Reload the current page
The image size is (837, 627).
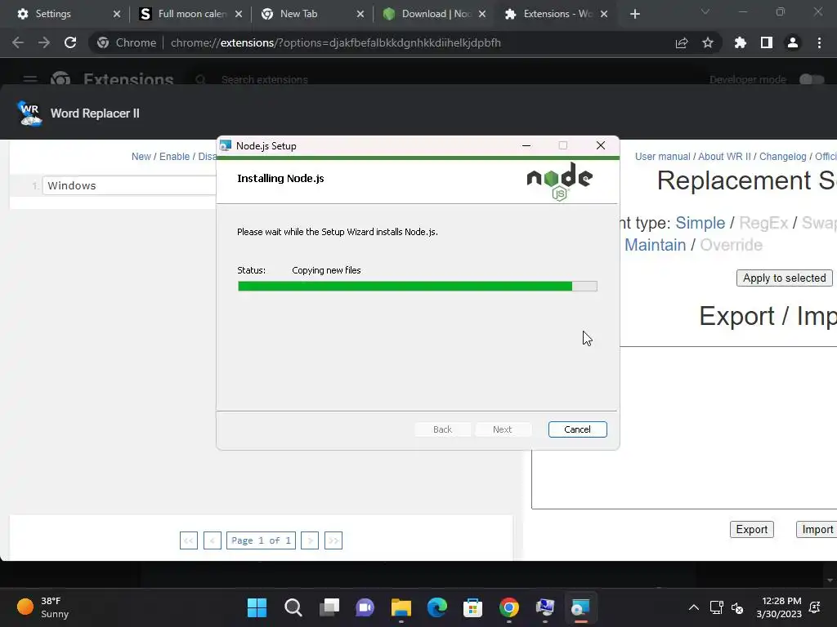pyautogui.click(x=70, y=42)
